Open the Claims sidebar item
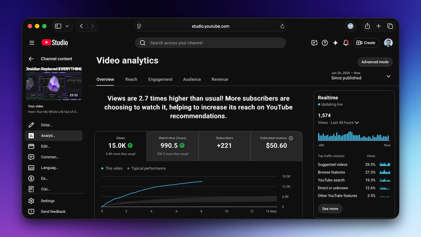The image size is (421, 237). (54, 189)
